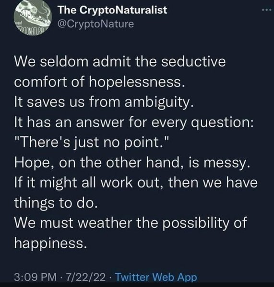Click "Hope, on the other hand, is messy."
Viewport: 274px width, 287px height.
132,163
